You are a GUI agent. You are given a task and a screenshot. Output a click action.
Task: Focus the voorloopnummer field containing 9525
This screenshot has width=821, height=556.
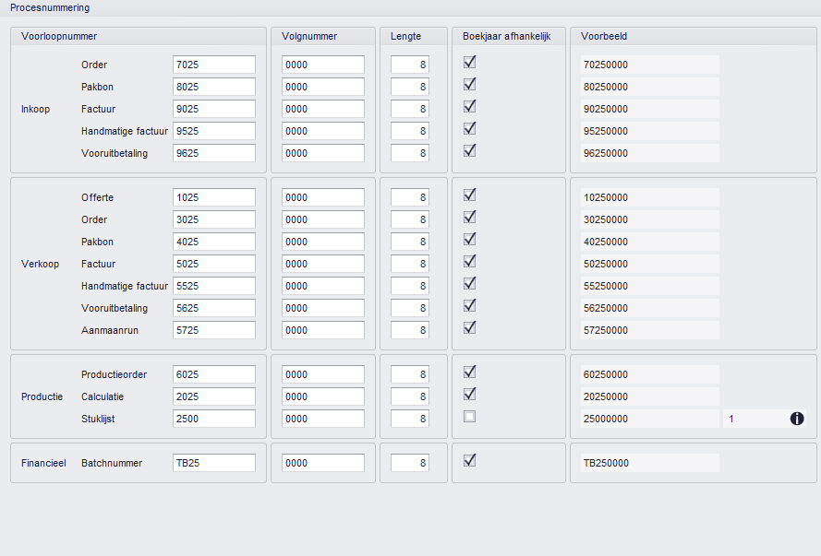click(214, 131)
